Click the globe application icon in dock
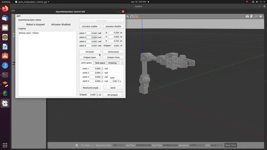This screenshot has width=267, height=150. 5,94
